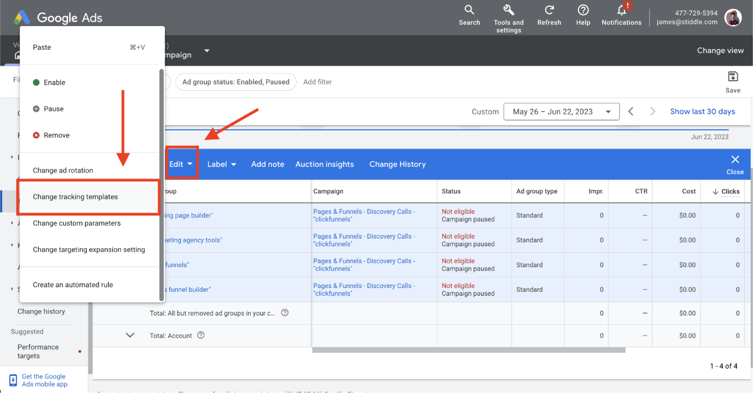
Task: Select Create an automated rule
Action: [x=89, y=285]
